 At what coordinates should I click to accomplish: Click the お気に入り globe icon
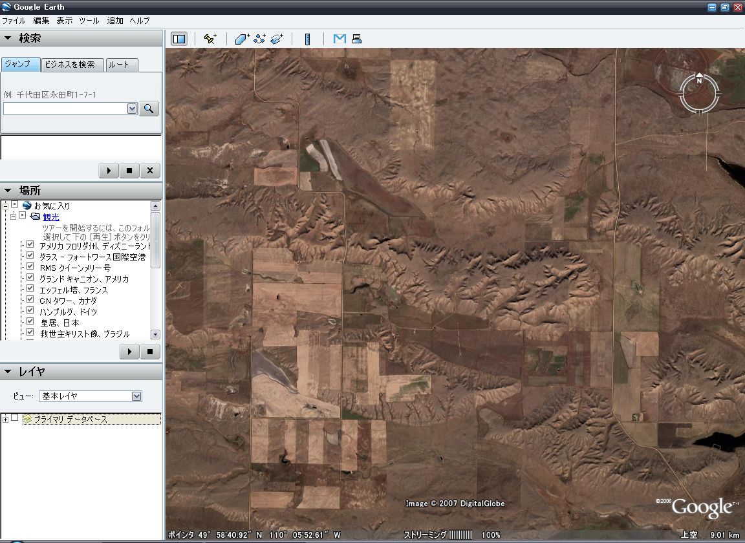pos(27,205)
